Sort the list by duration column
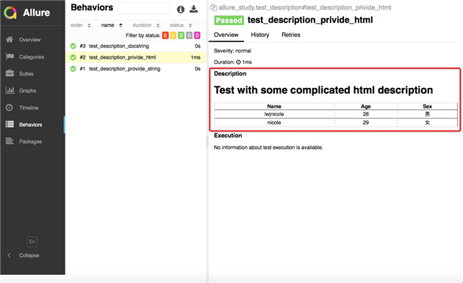The image size is (463, 283). pos(146,26)
